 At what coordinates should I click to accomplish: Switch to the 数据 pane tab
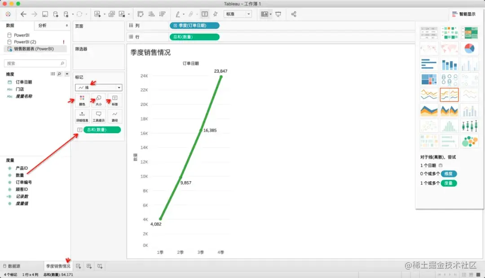[x=10, y=26]
